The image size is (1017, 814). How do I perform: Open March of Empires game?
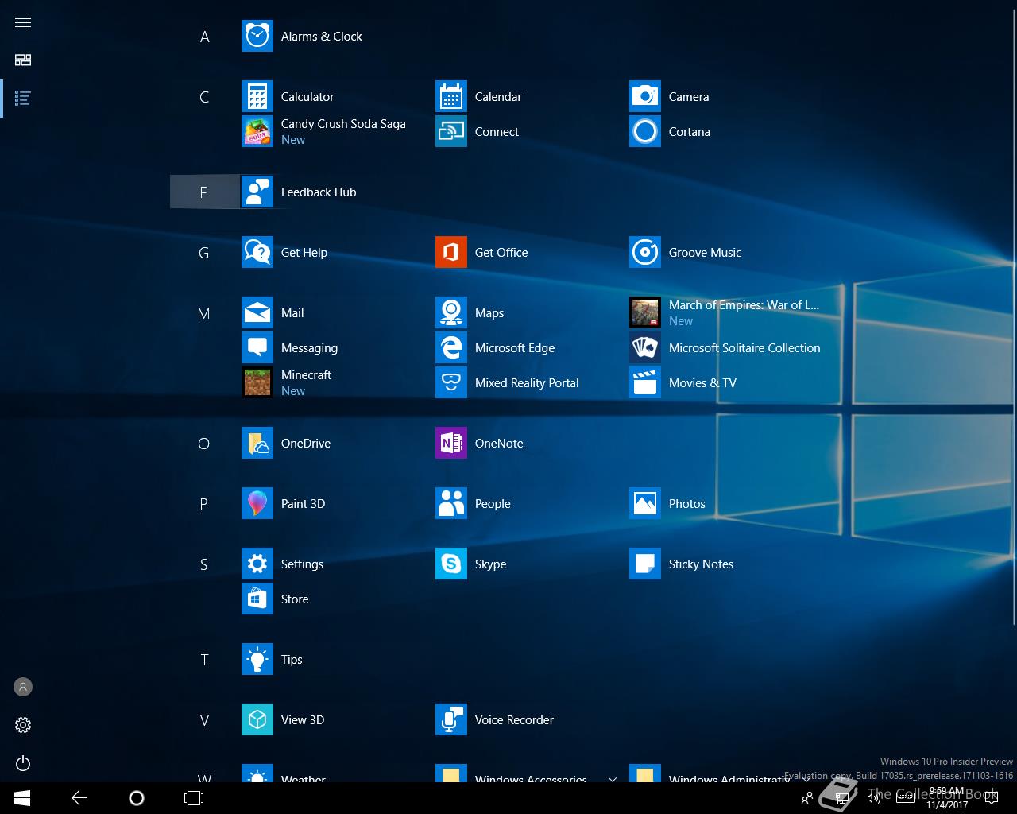[724, 313]
